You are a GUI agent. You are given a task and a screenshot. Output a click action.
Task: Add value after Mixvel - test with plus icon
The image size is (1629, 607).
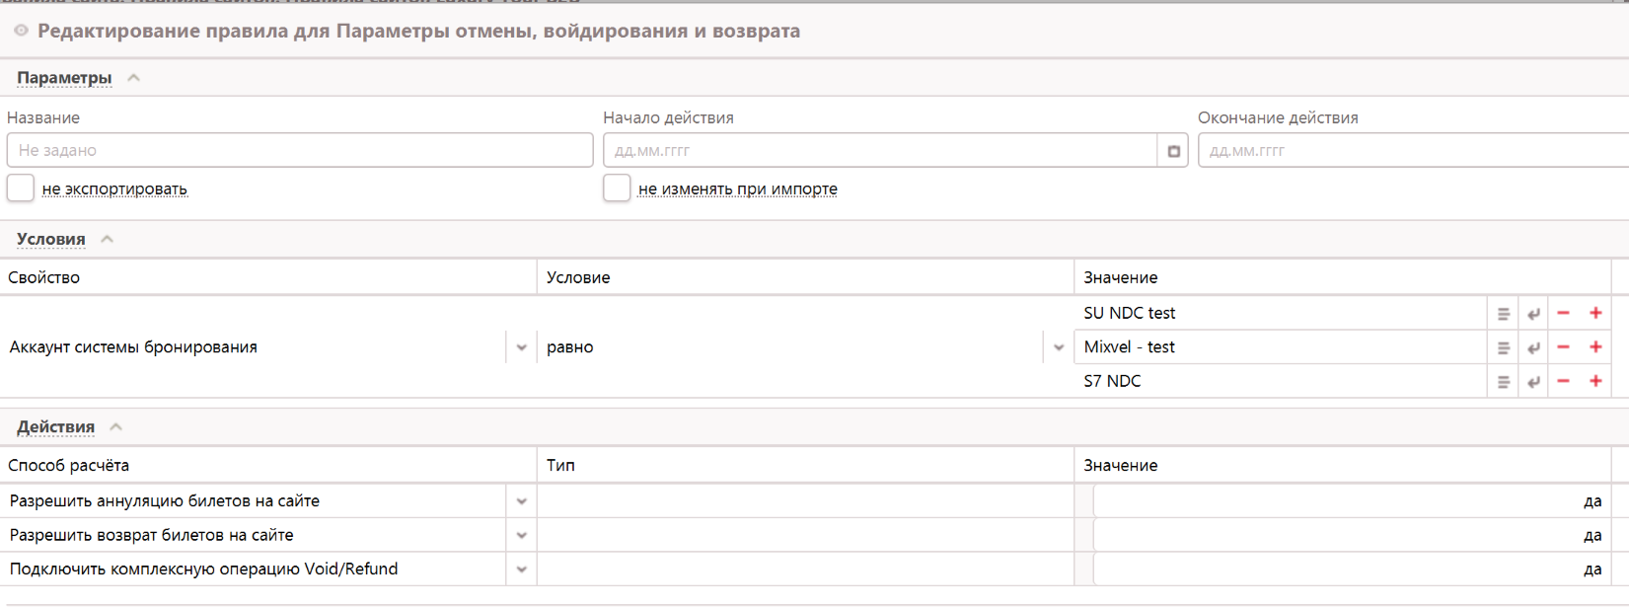[1595, 347]
